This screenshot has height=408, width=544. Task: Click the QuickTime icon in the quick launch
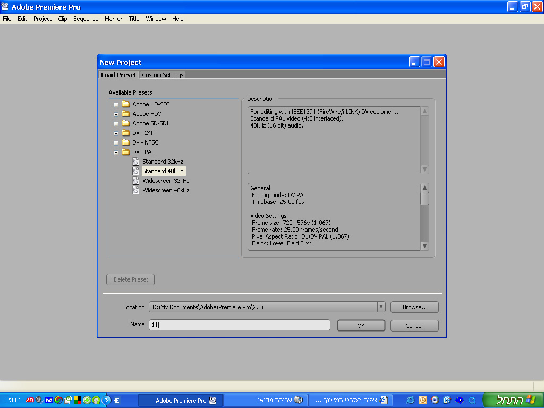click(x=472, y=400)
